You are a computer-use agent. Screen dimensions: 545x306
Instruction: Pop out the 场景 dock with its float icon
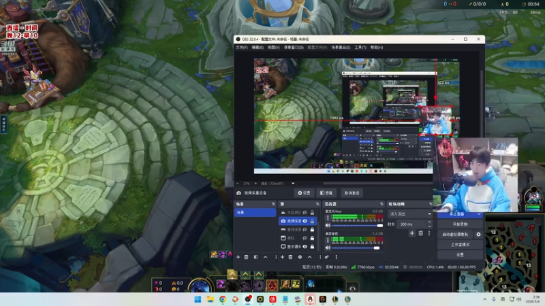(x=273, y=204)
